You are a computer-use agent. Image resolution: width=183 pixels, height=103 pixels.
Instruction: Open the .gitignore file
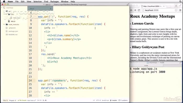[12, 28]
